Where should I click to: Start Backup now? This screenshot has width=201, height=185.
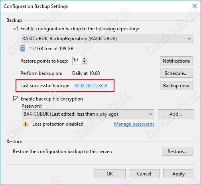(x=176, y=86)
